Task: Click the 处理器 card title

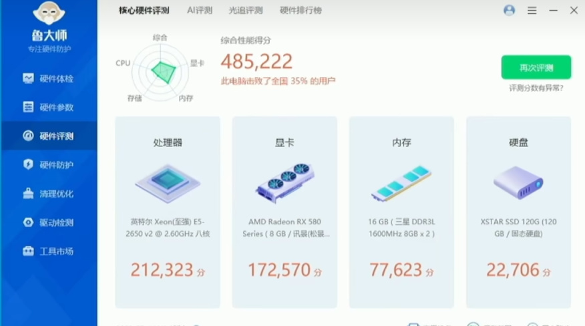Action: [168, 143]
